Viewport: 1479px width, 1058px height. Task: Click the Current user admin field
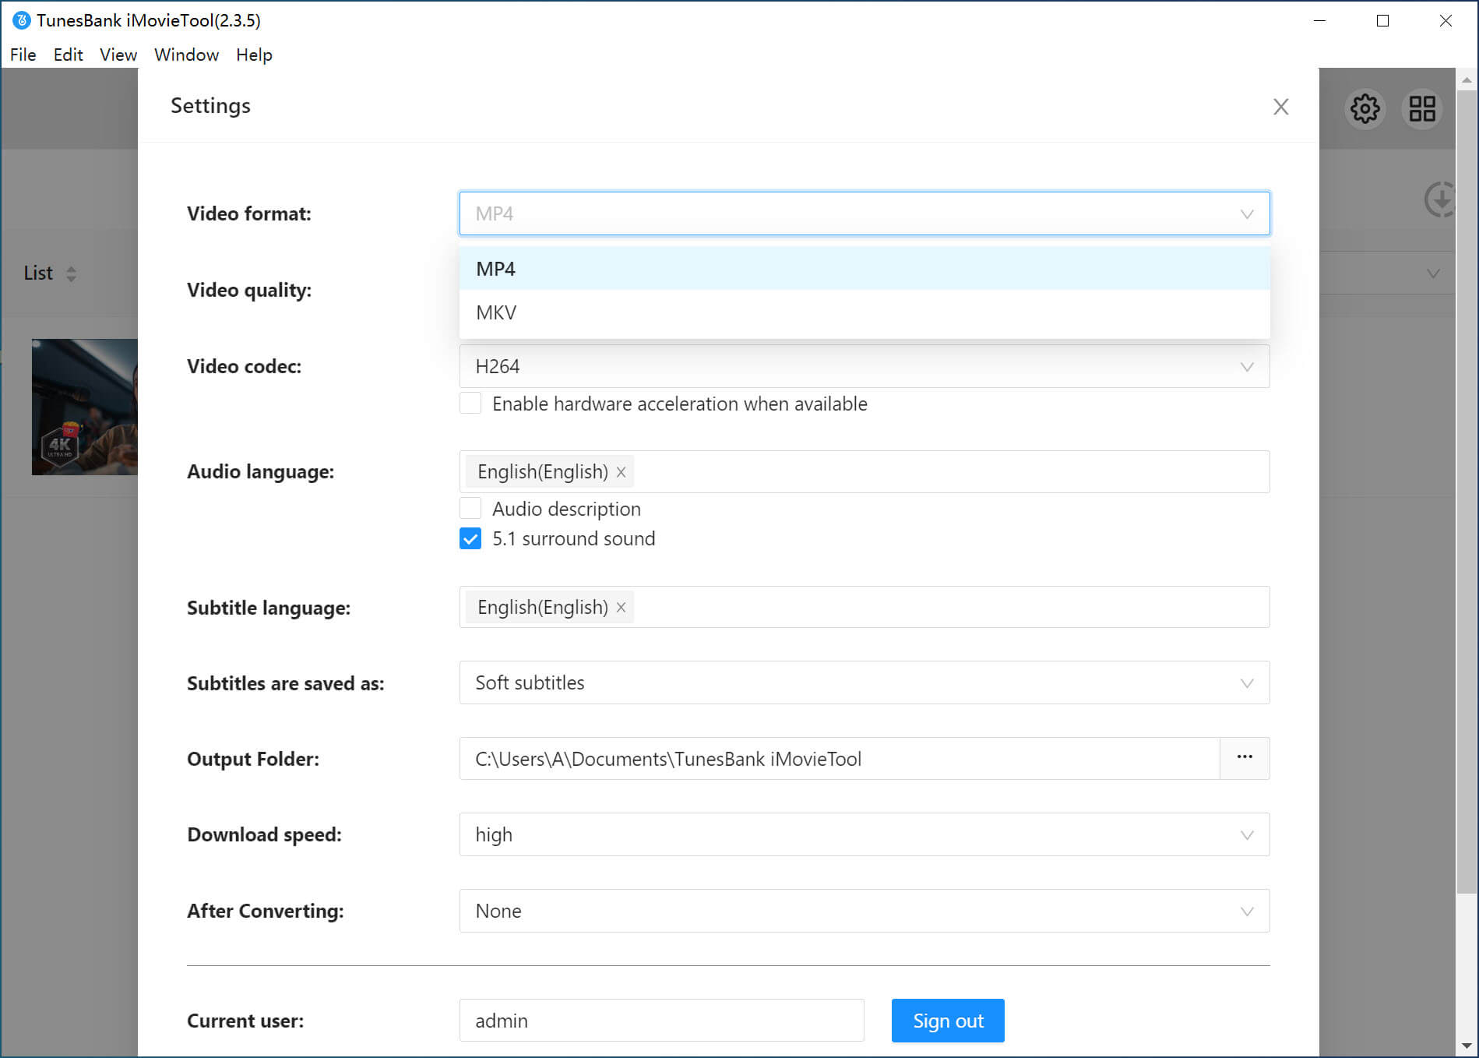[661, 1021]
